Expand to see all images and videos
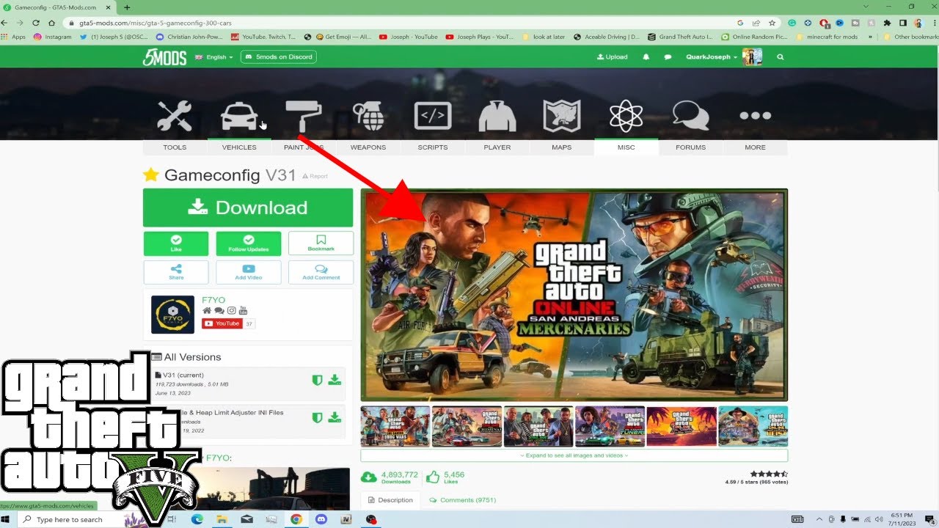 [574, 455]
